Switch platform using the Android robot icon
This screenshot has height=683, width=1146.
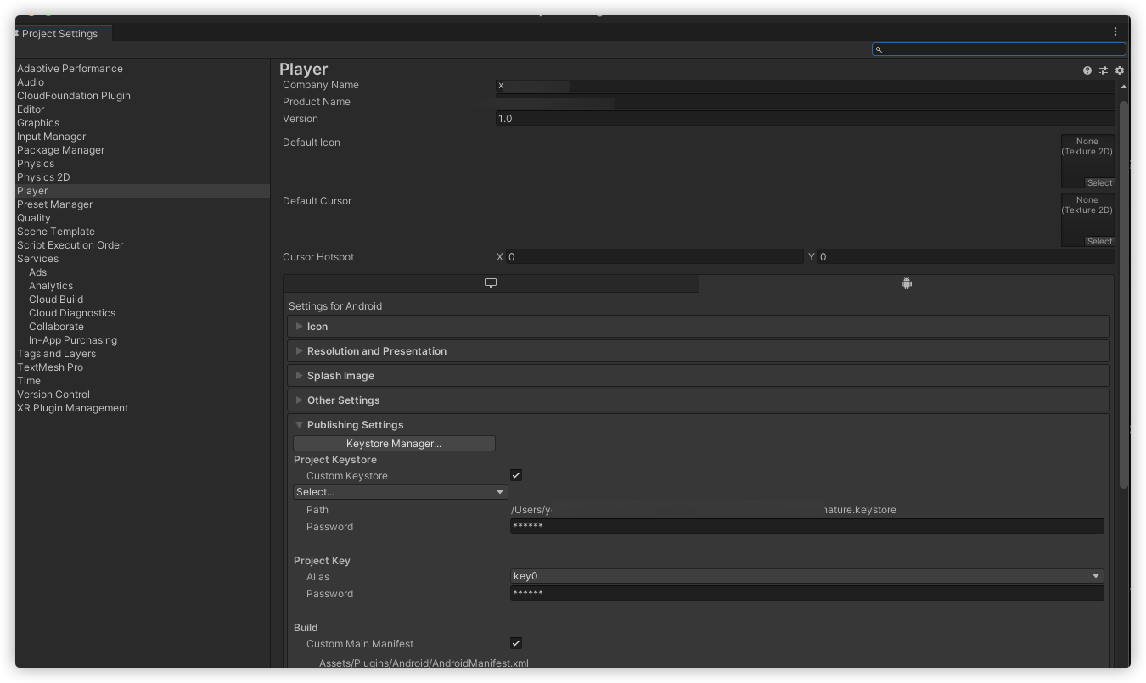point(906,283)
